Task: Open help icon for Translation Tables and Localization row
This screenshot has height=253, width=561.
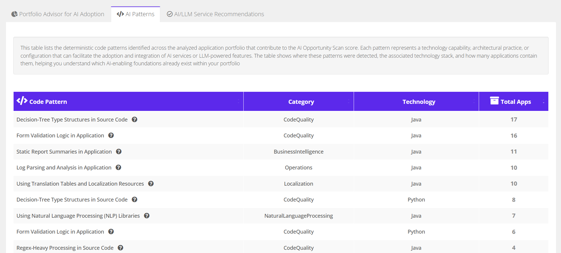Action: click(151, 184)
